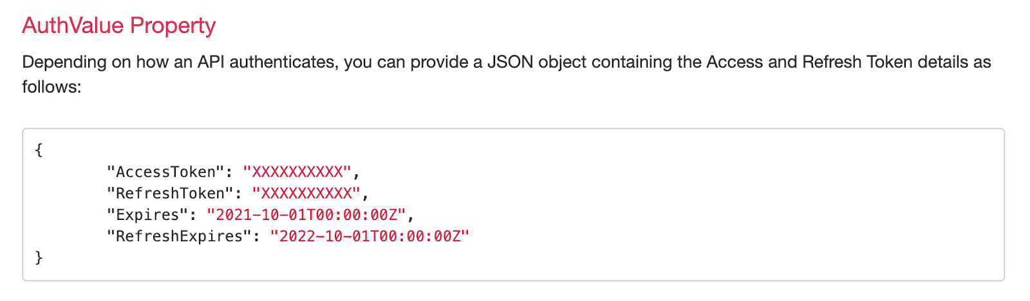Image resolution: width=1030 pixels, height=301 pixels.
Task: Click the word "follows:" under the paragraph
Action: pyautogui.click(x=51, y=87)
